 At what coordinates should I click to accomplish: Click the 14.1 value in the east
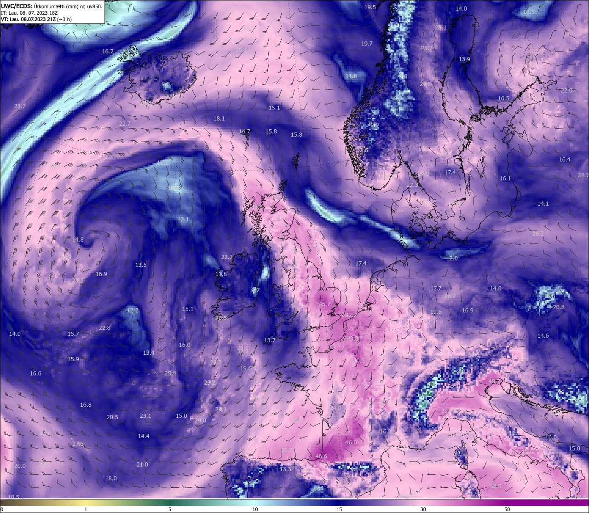click(543, 204)
